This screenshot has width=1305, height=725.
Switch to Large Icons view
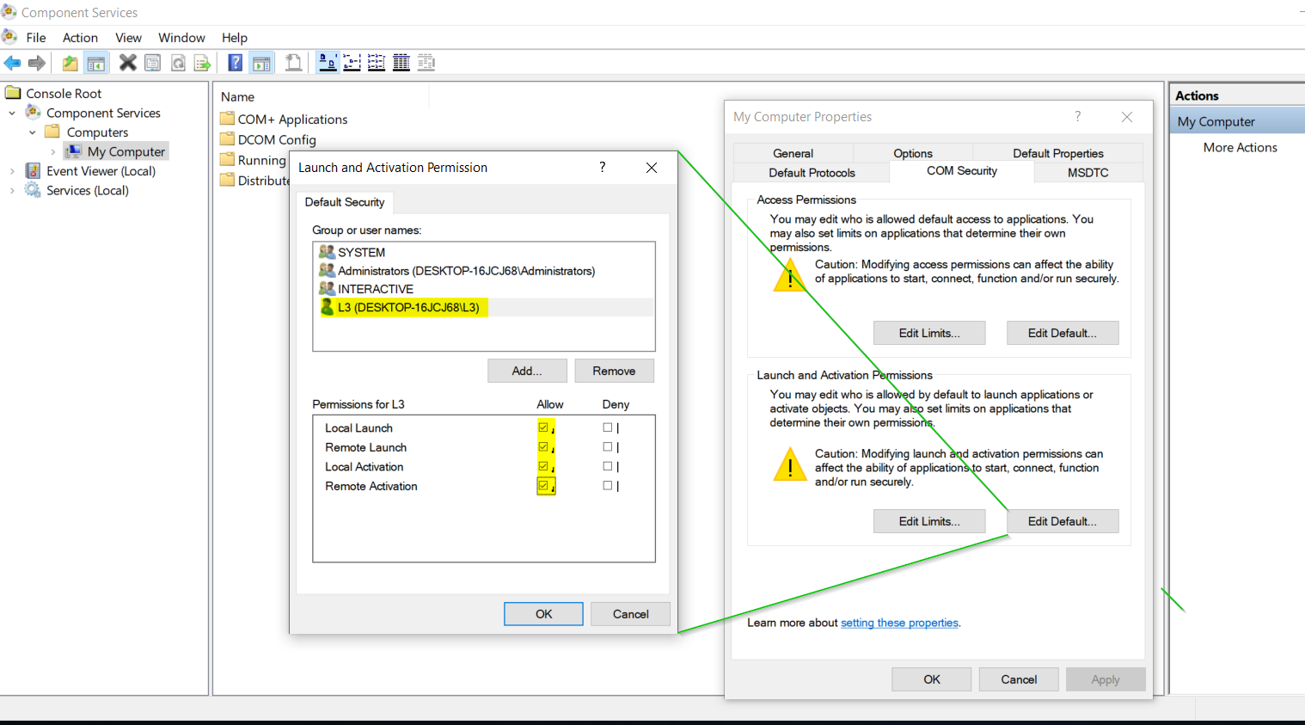click(x=328, y=63)
